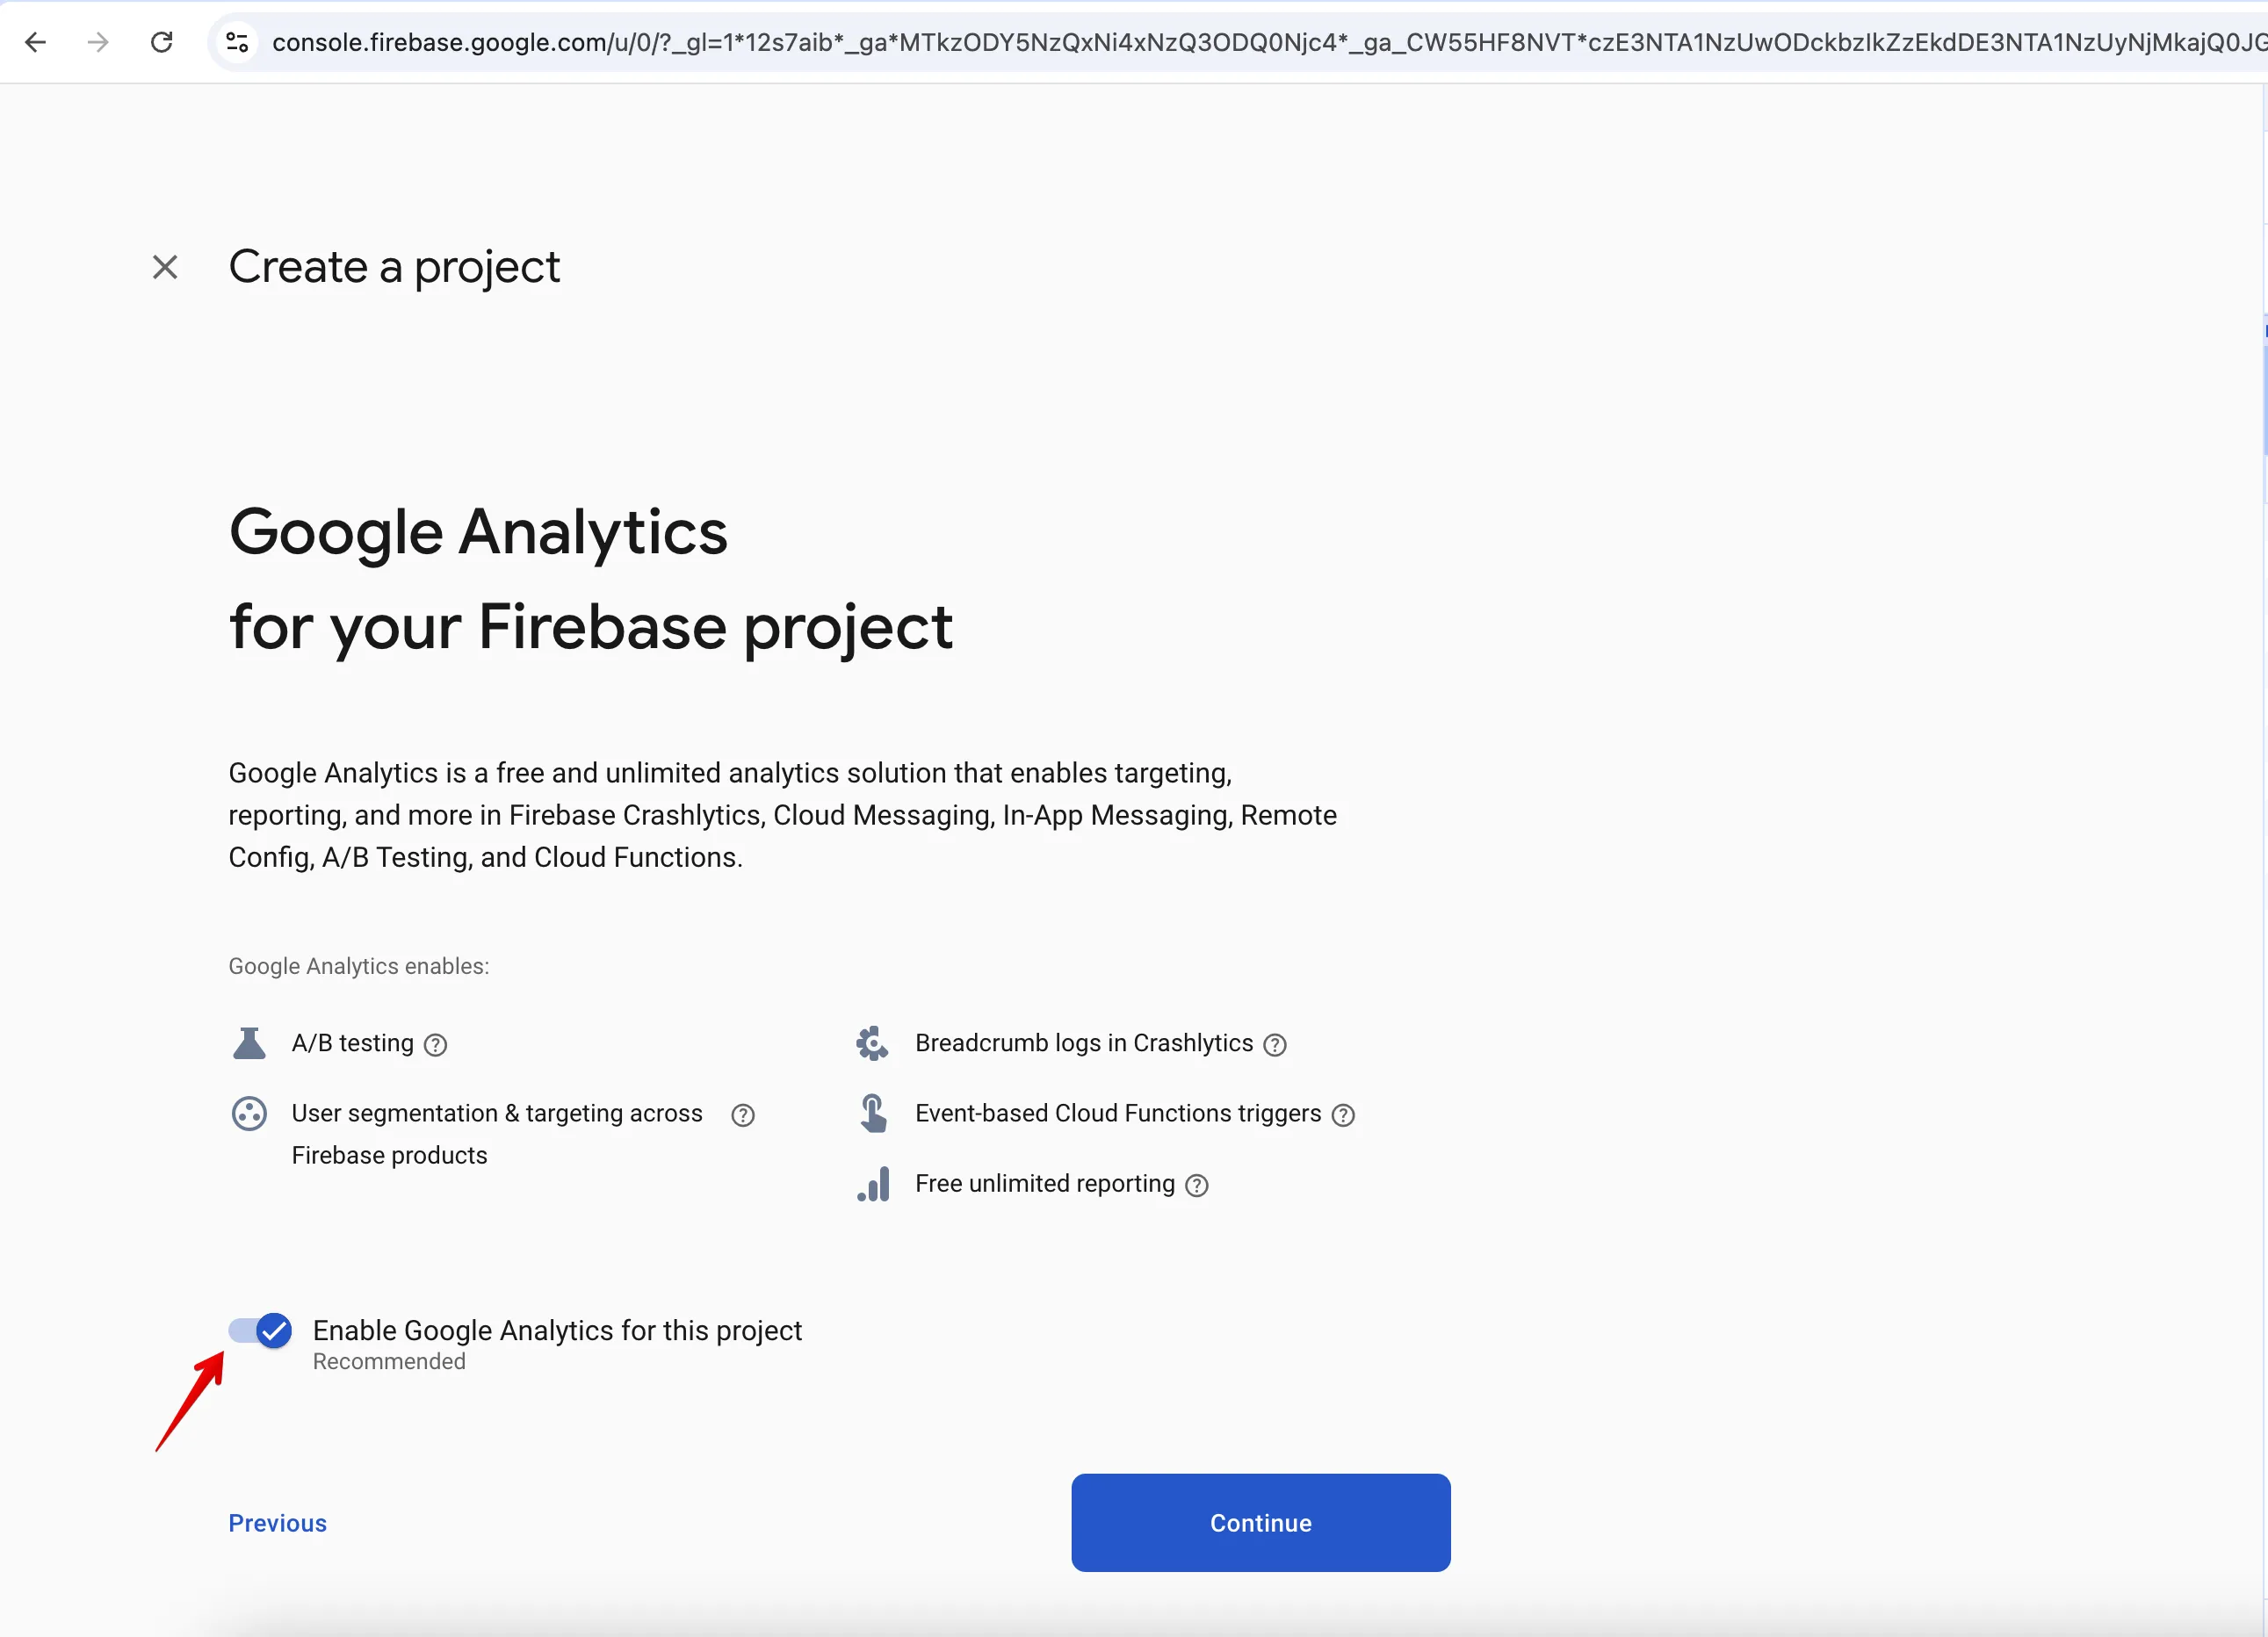Click 'Google Analytics enables:' caption

[359, 966]
